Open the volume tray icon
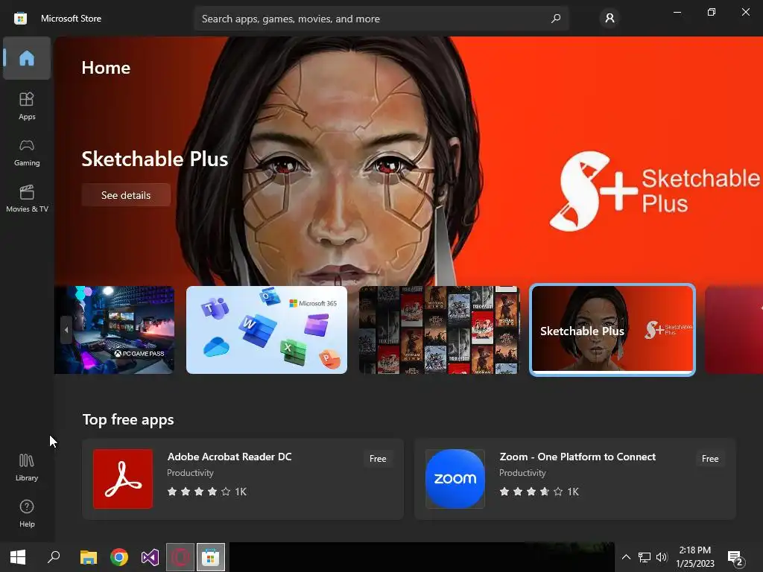This screenshot has width=763, height=572. click(662, 557)
